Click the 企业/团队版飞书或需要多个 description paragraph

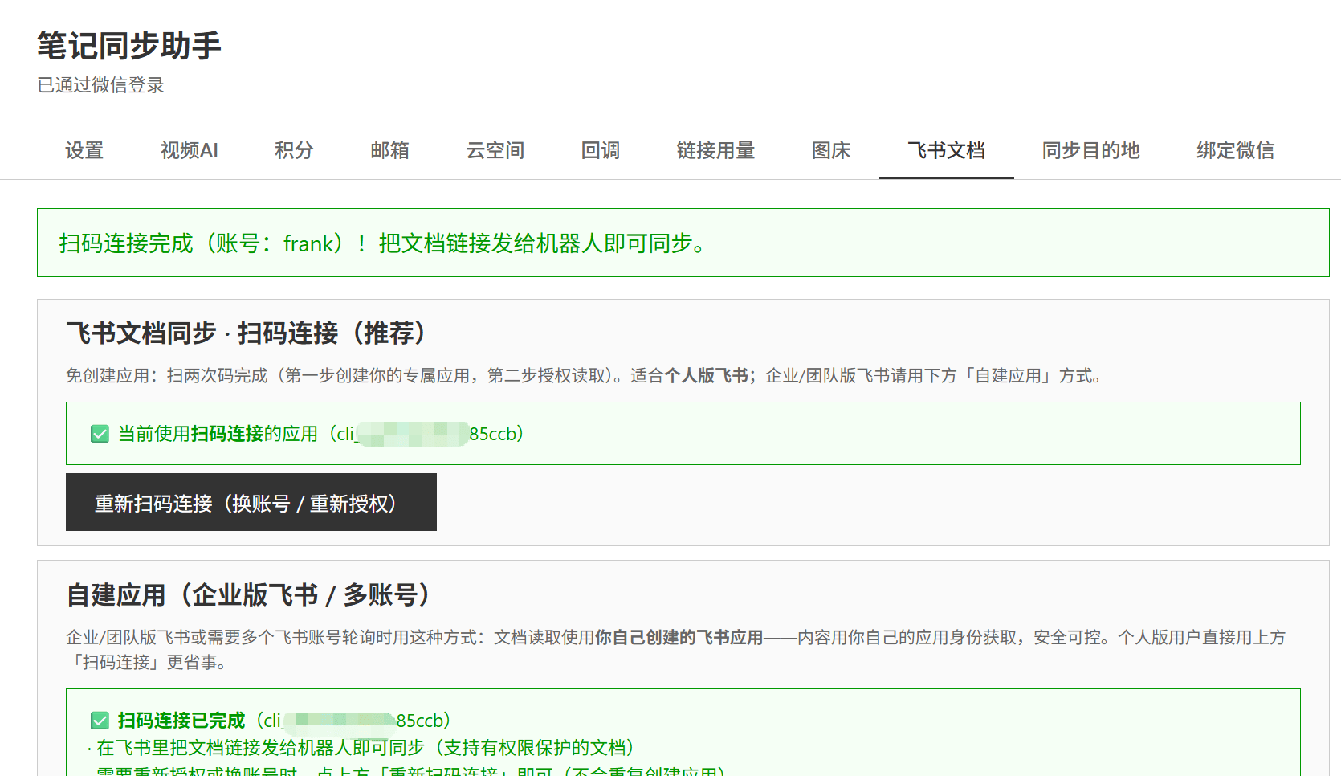675,649
